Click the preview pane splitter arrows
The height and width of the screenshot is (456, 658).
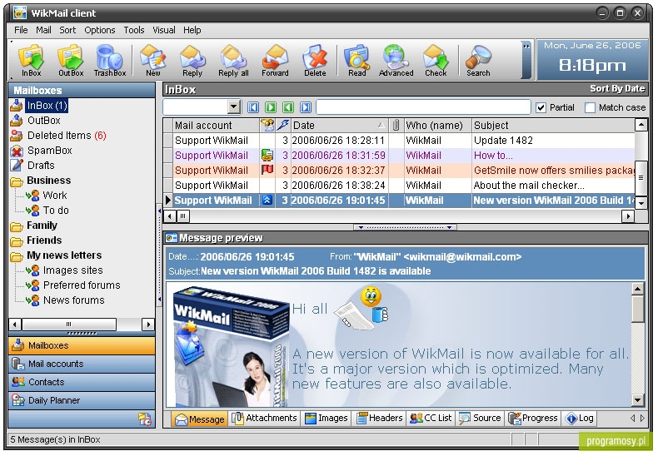pos(406,227)
